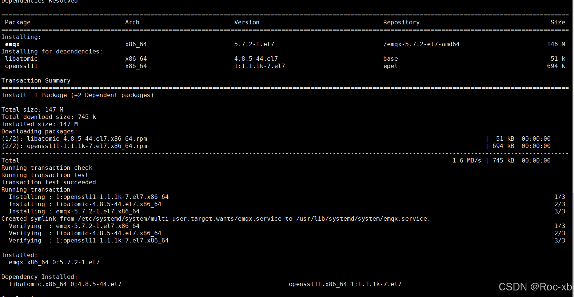Click the 'Arch' column header
Image resolution: width=574 pixels, height=297 pixels.
(x=132, y=23)
